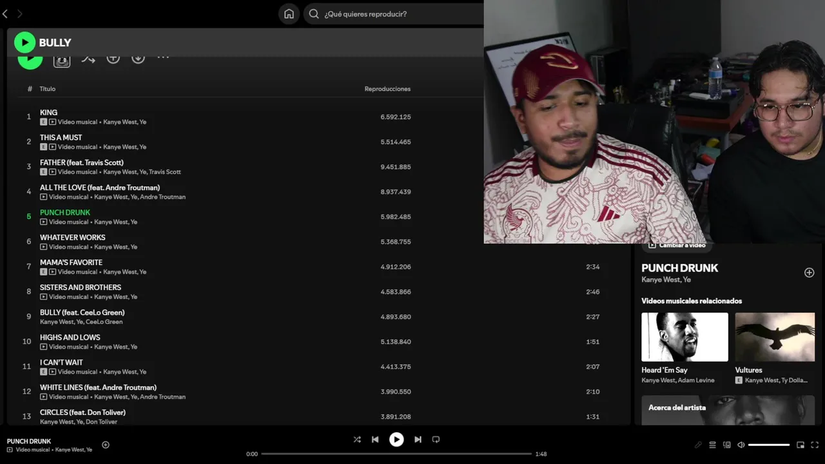Go back with the left arrow
Image resolution: width=825 pixels, height=464 pixels.
click(x=5, y=14)
